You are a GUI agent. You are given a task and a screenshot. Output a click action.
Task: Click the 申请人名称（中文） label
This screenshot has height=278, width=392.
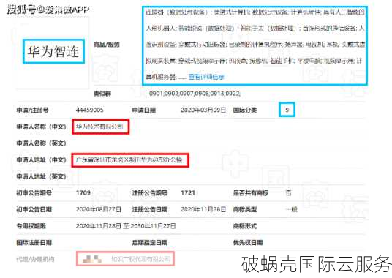42,127
